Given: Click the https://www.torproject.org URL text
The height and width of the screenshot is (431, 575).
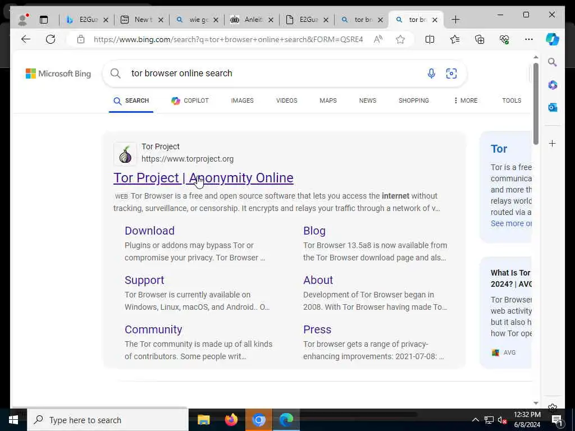Looking at the screenshot, I should (x=188, y=159).
